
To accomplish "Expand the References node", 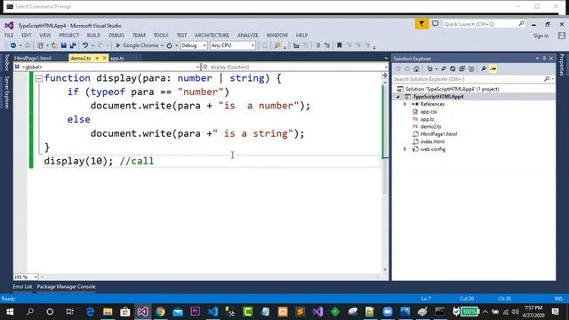I will [405, 104].
